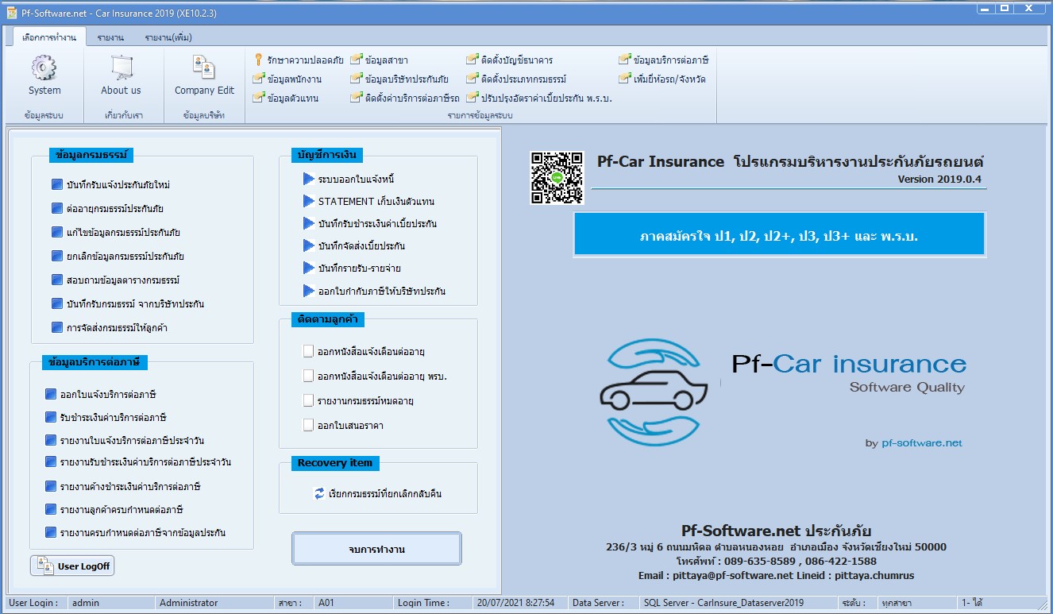Open สอบถามข้อมูลตารางกรมธรรม์ menu entry
Image resolution: width=1053 pixels, height=614 pixels.
[x=116, y=280]
